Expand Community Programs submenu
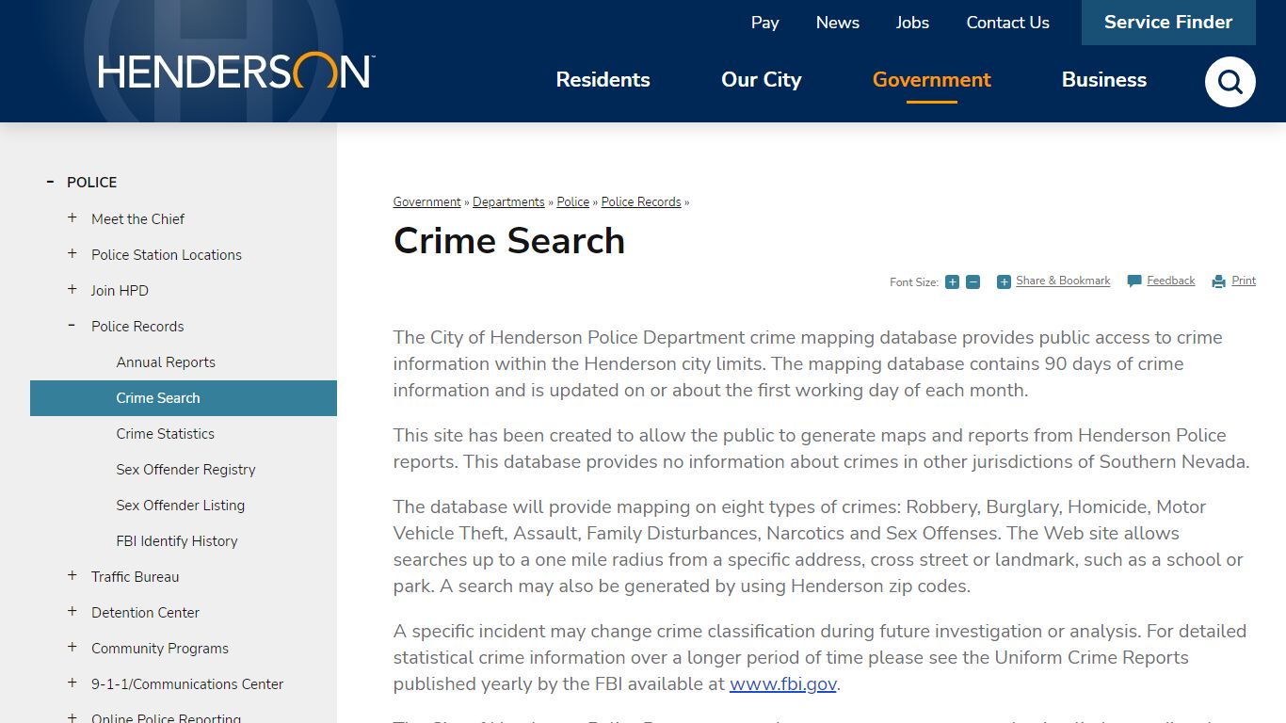This screenshot has width=1286, height=723. (x=72, y=647)
